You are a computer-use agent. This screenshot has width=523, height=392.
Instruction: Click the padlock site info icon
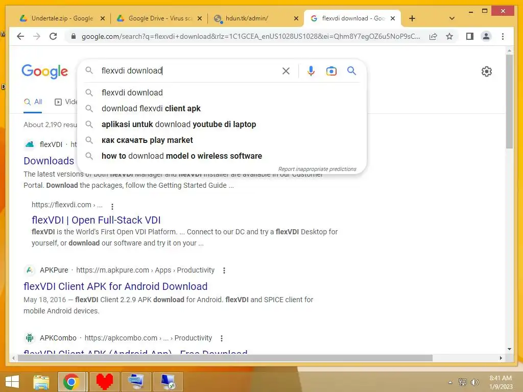74,36
